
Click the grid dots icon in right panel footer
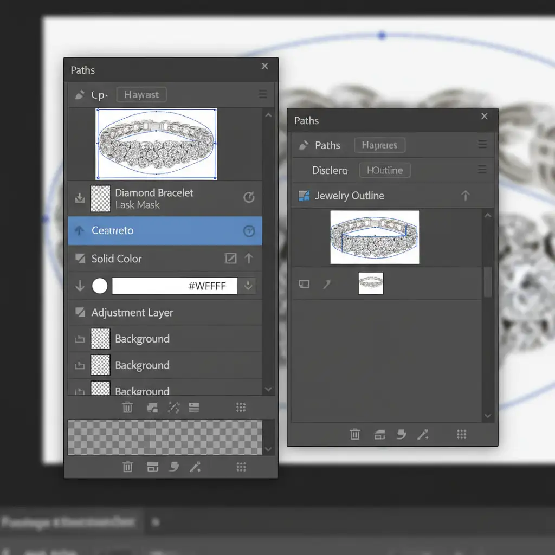click(461, 434)
